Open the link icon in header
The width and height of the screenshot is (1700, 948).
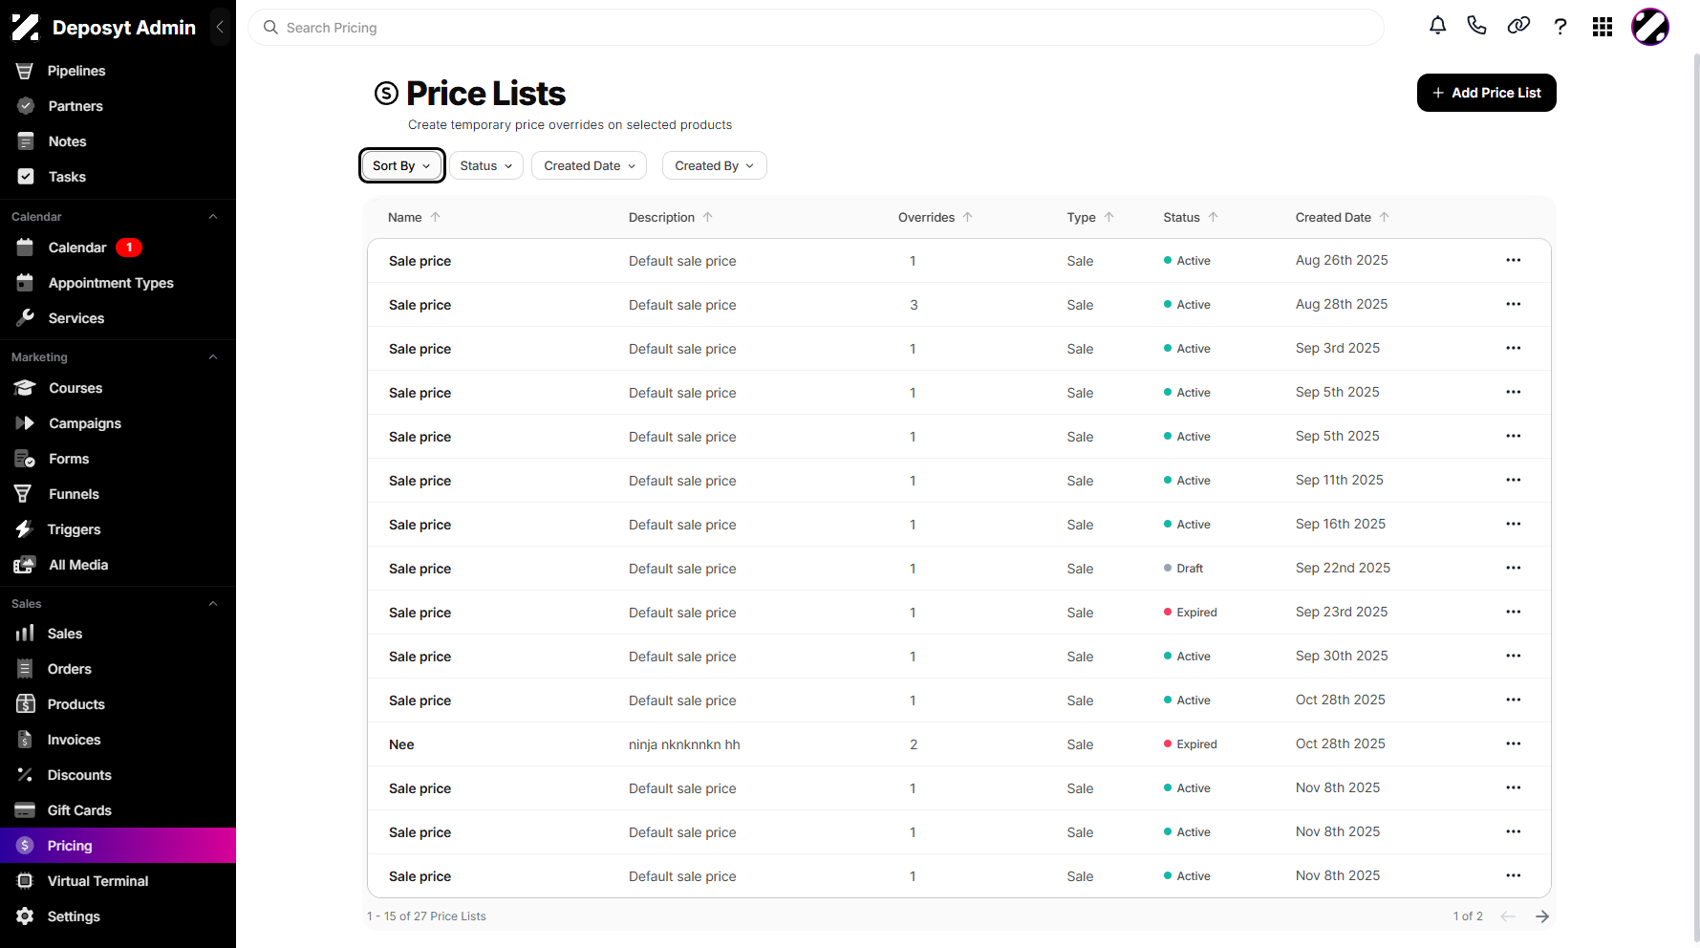click(1518, 27)
